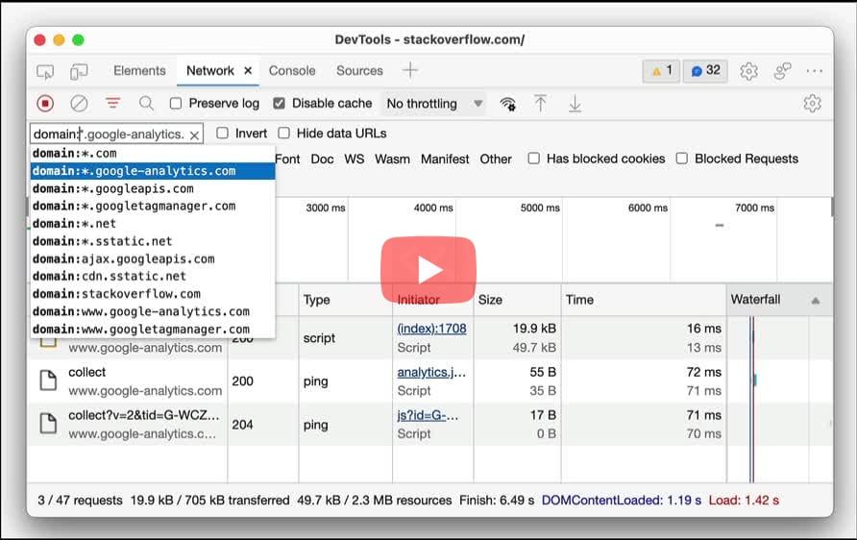Add a new tool with plus icon

410,70
